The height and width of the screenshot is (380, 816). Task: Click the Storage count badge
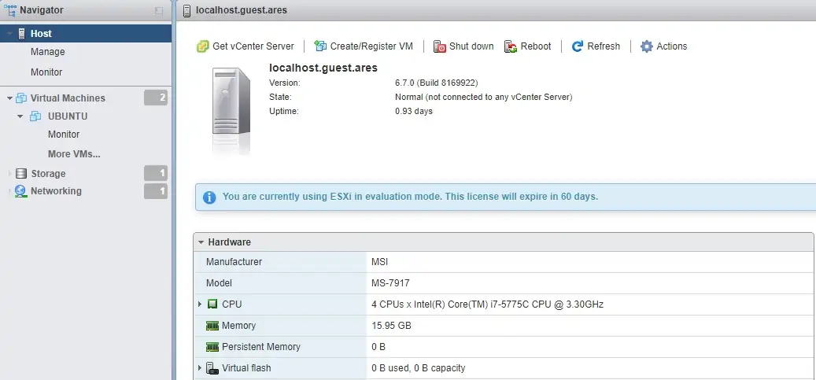pos(156,173)
